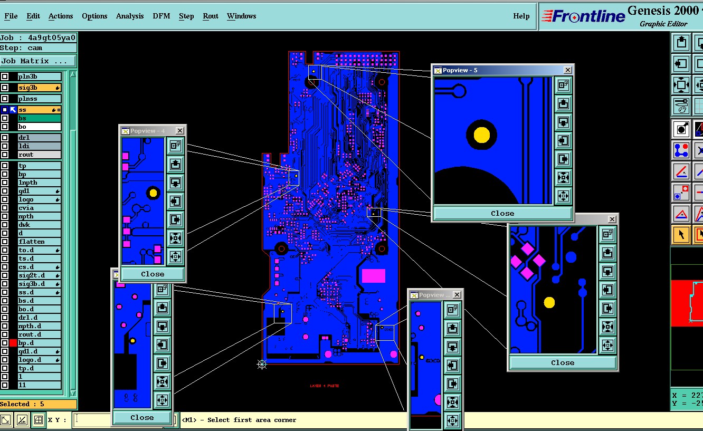Click outward-arrows zoom icon in Popview 5
The image size is (703, 431).
[563, 196]
